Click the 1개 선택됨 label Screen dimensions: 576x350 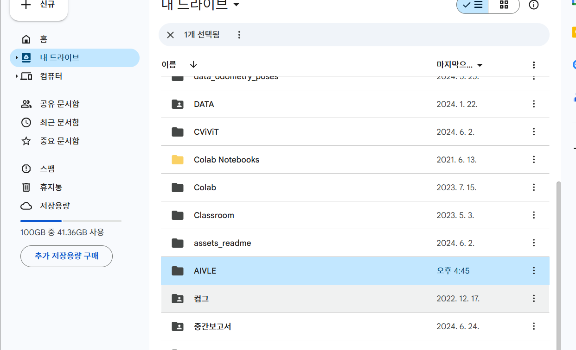(202, 35)
